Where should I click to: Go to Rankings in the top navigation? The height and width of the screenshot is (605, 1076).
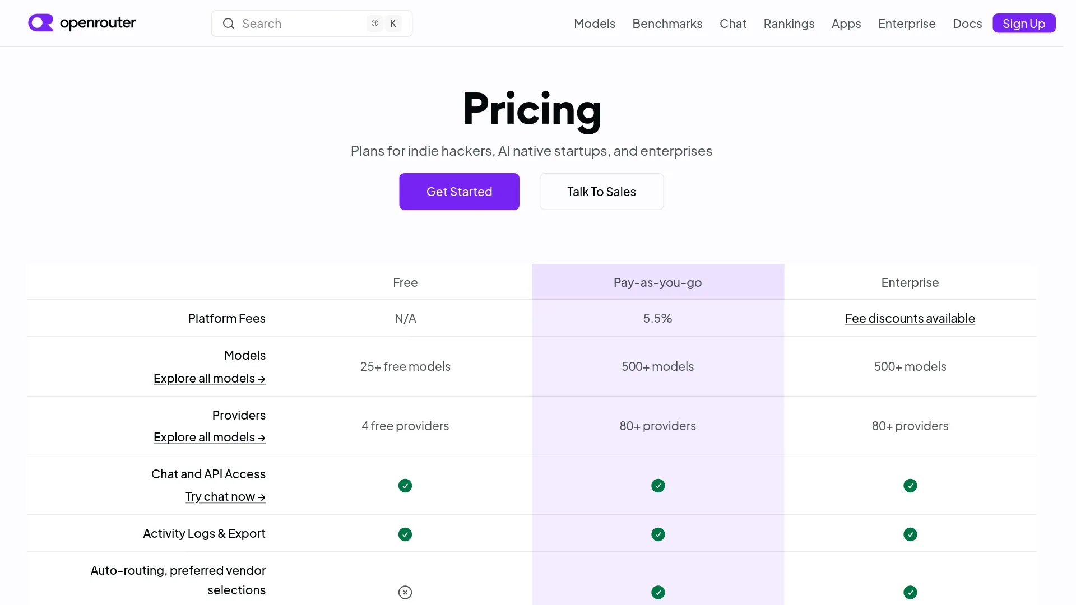[789, 24]
